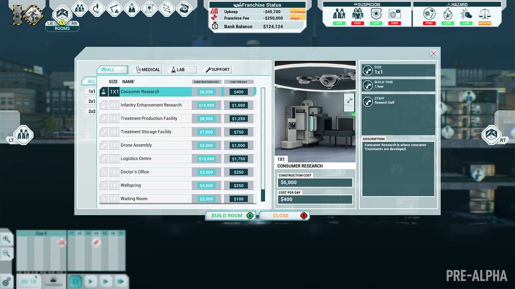The image size is (515, 289).
Task: Open the SUPPORT room category tab
Action: (x=217, y=69)
